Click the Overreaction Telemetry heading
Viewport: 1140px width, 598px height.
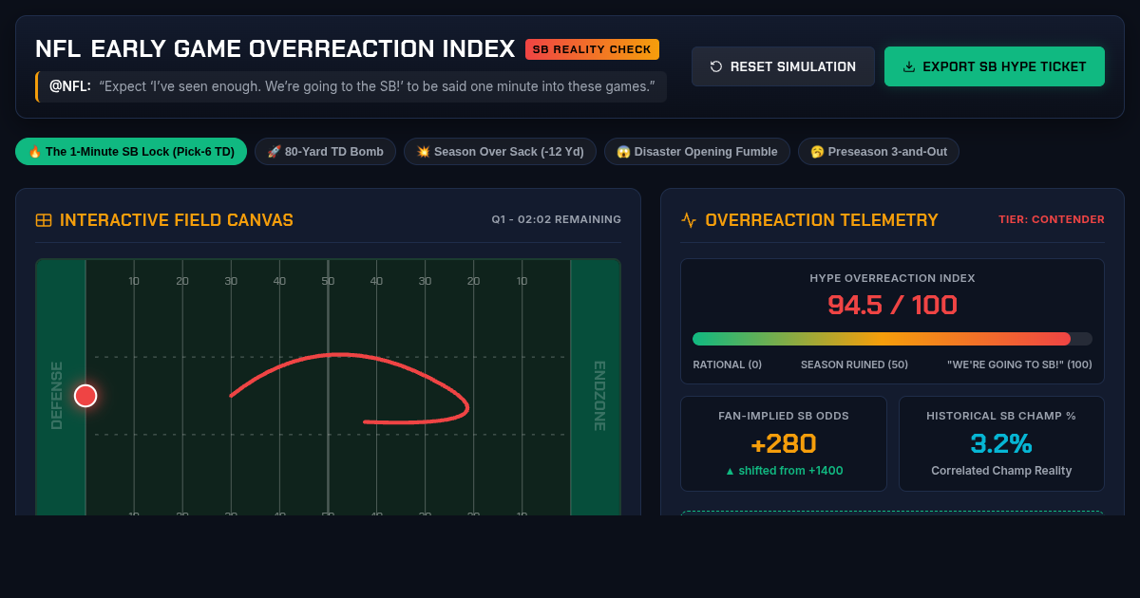click(822, 220)
